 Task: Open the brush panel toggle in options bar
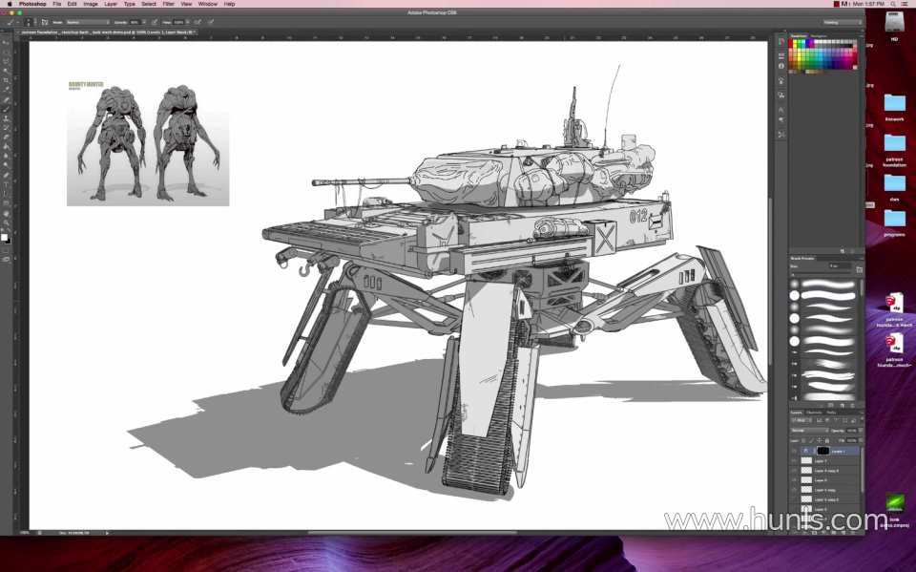click(45, 22)
